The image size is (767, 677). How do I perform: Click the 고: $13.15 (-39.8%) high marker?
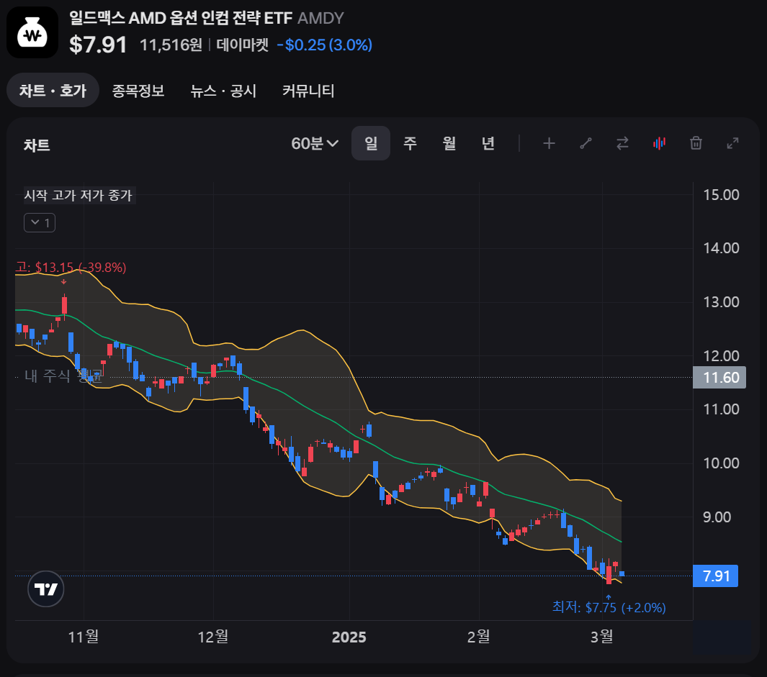(71, 268)
